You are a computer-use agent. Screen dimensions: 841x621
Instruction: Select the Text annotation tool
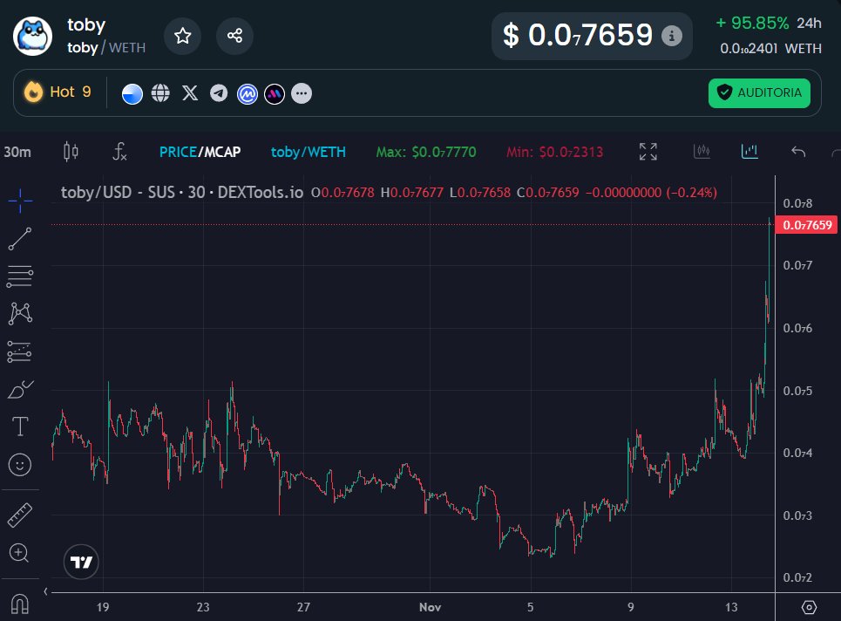pyautogui.click(x=20, y=427)
